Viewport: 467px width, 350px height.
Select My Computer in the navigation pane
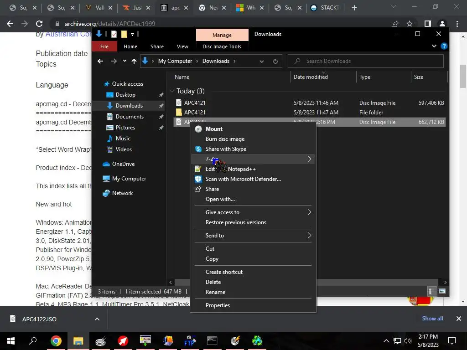(x=129, y=179)
